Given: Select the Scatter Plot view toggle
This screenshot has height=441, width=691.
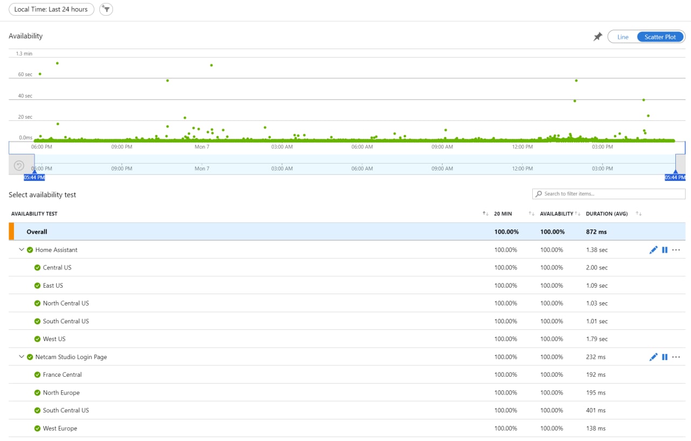Looking at the screenshot, I should pos(660,37).
